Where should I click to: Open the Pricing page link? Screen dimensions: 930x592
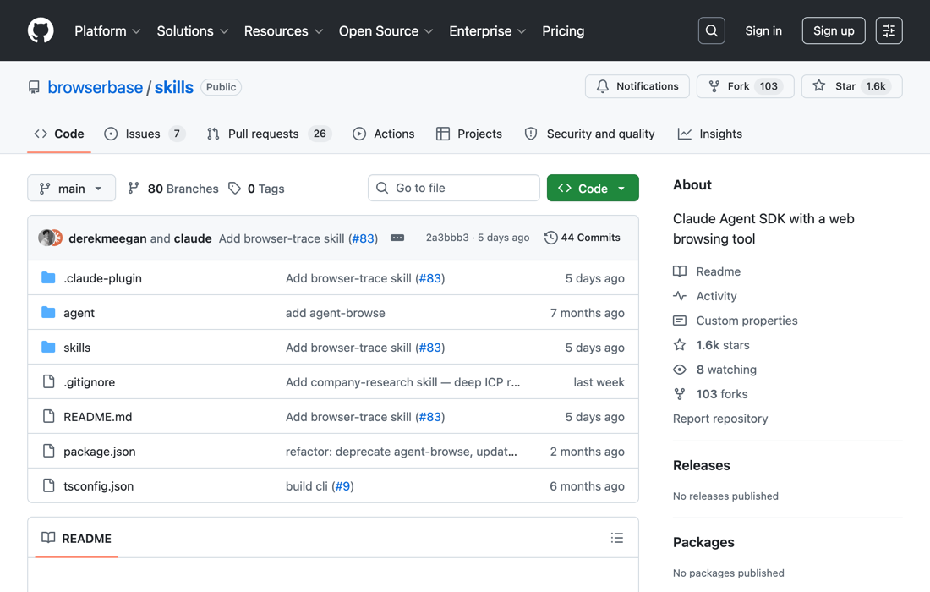coord(563,30)
